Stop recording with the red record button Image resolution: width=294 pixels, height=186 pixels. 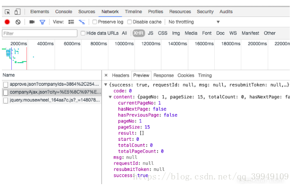[x=7, y=22]
